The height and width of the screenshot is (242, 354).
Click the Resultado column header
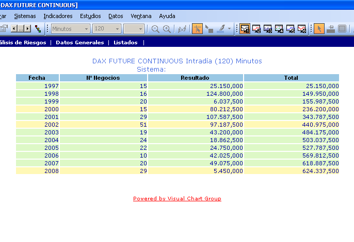click(195, 78)
